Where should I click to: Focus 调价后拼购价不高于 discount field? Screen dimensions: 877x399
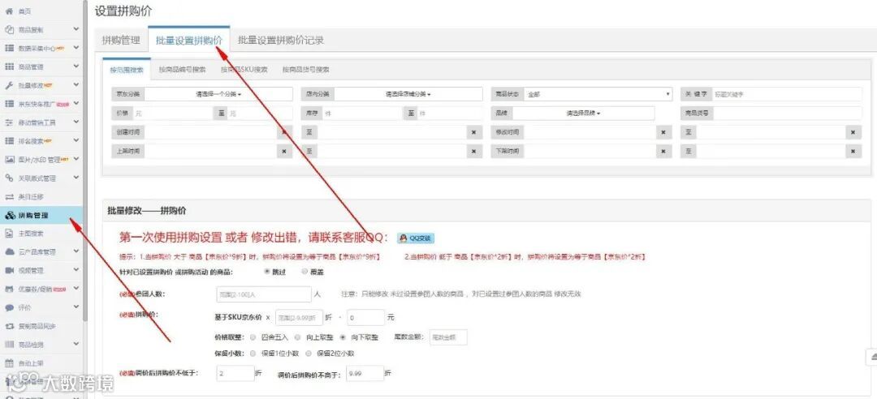(x=365, y=373)
